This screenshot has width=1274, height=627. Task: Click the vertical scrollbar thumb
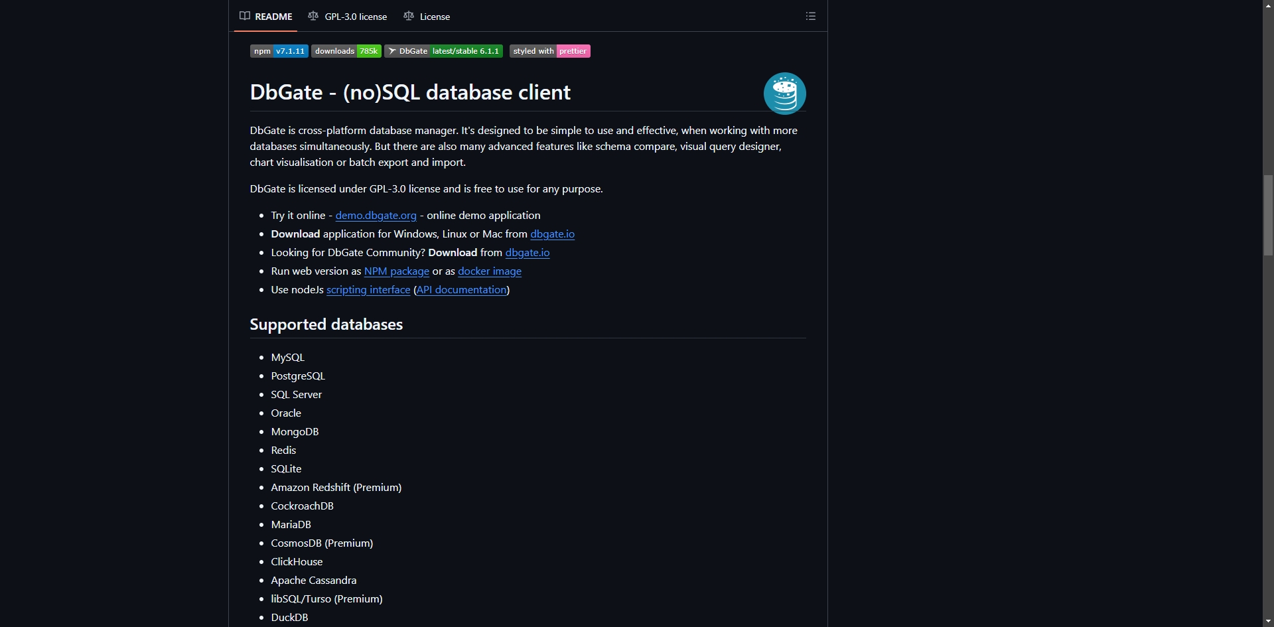(x=1268, y=215)
